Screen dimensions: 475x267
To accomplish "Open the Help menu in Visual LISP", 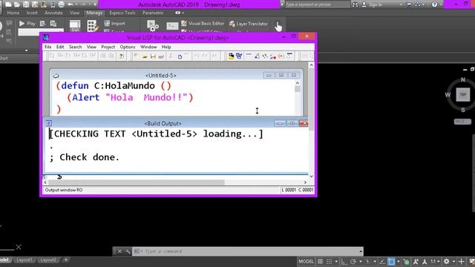I will [x=166, y=47].
